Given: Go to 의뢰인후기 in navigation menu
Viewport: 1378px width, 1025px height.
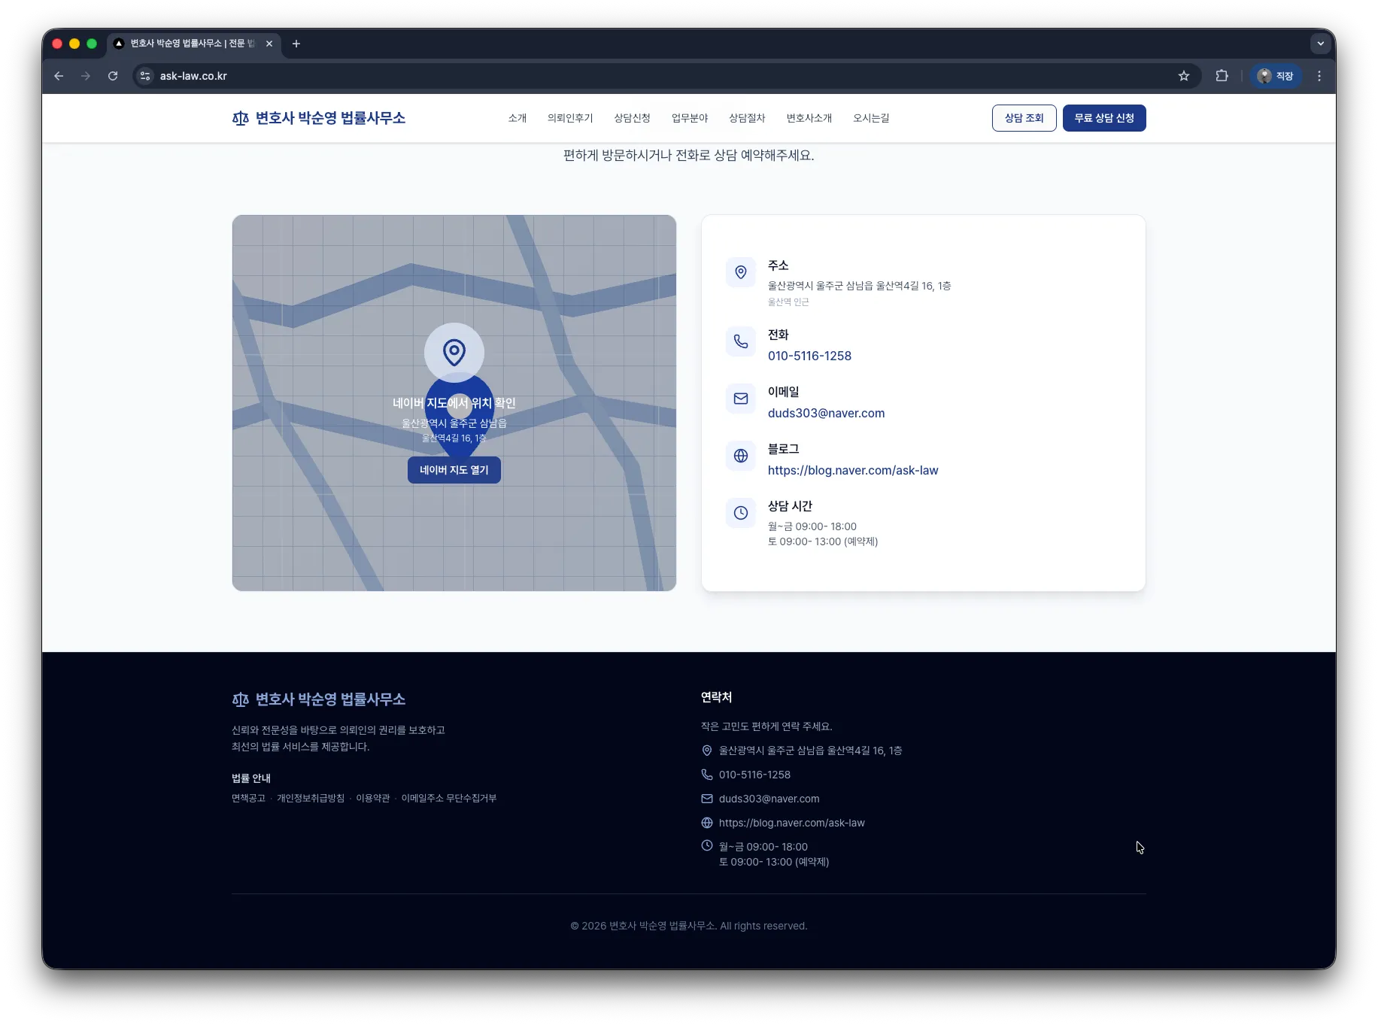Looking at the screenshot, I should [569, 118].
